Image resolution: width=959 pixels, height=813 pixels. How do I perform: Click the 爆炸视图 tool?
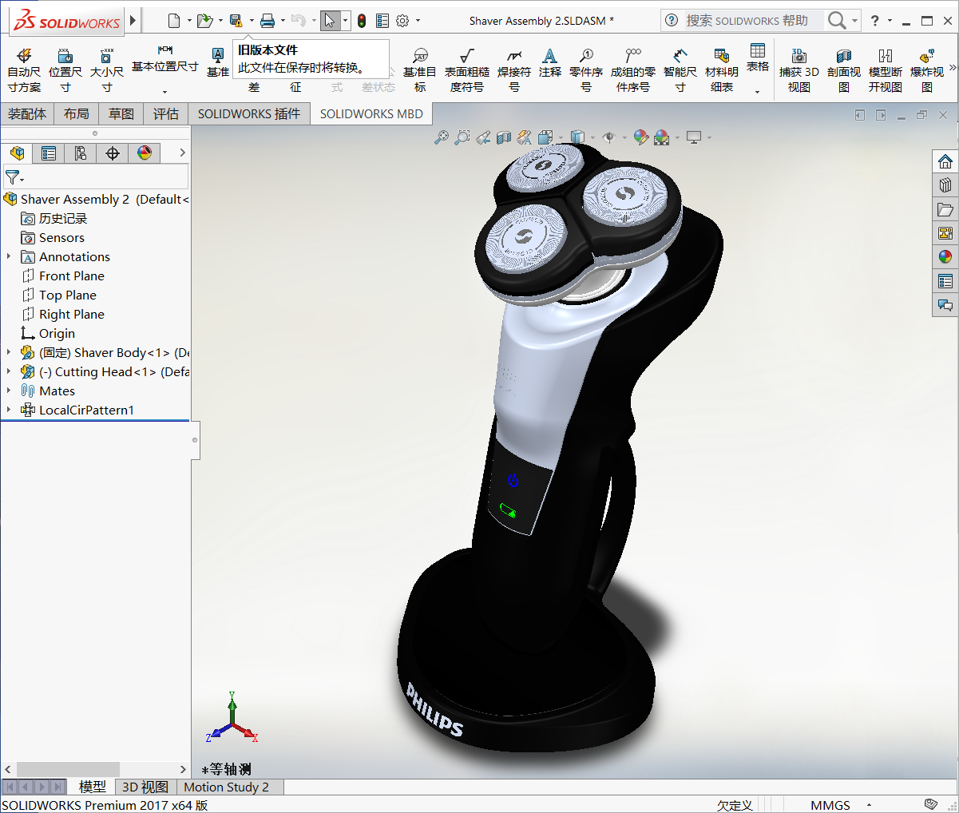pos(927,70)
